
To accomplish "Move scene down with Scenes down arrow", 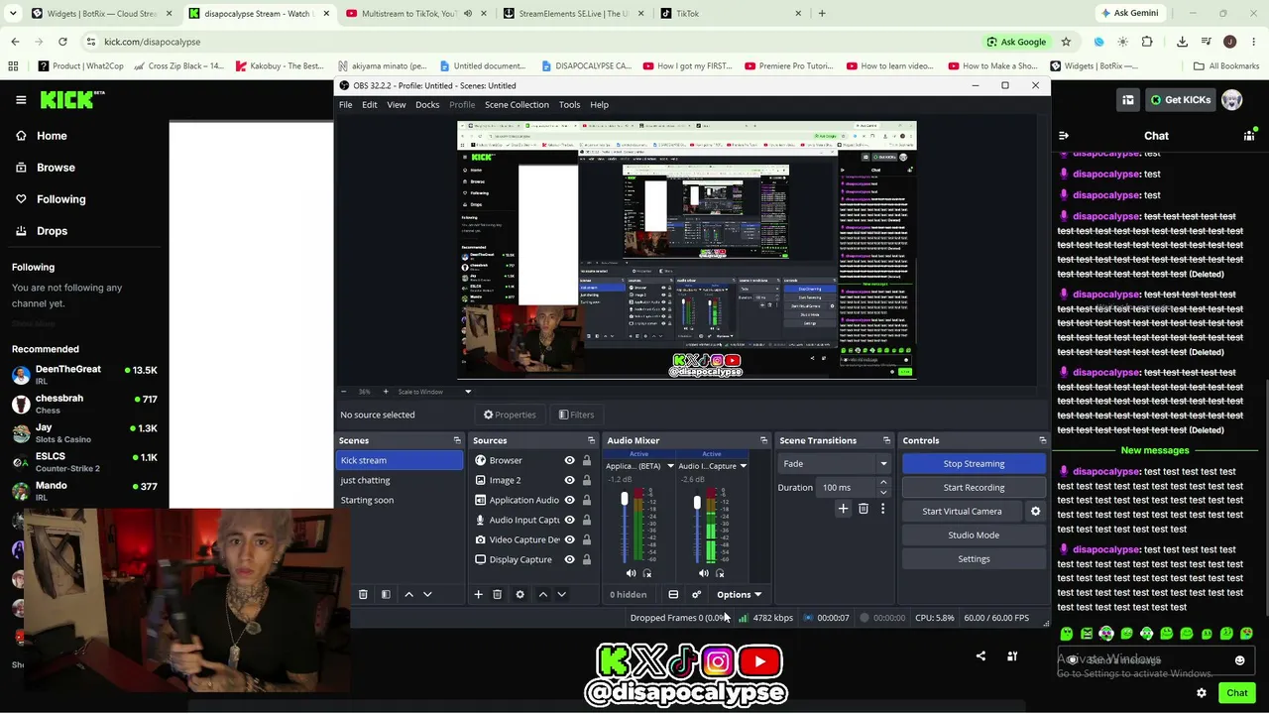I will click(x=427, y=594).
